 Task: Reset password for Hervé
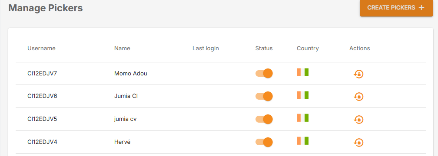click(x=358, y=142)
